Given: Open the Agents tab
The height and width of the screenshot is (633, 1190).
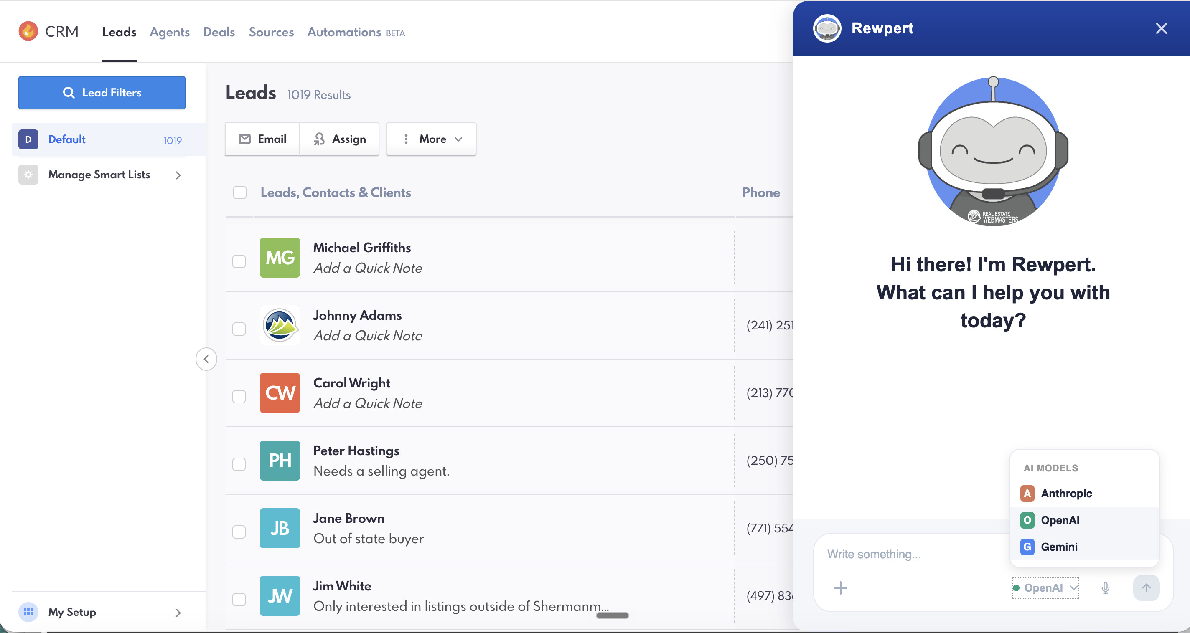Looking at the screenshot, I should [170, 32].
